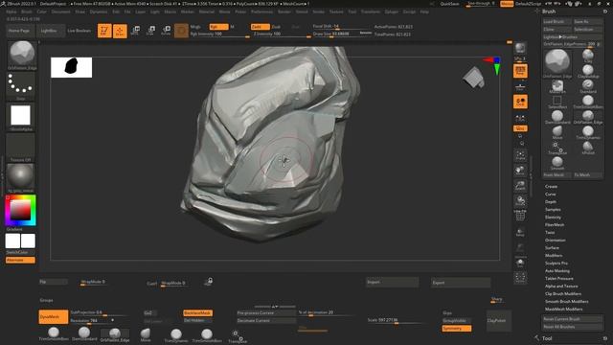Toggle the DynaMesh button
The width and height of the screenshot is (613, 345).
point(54,317)
